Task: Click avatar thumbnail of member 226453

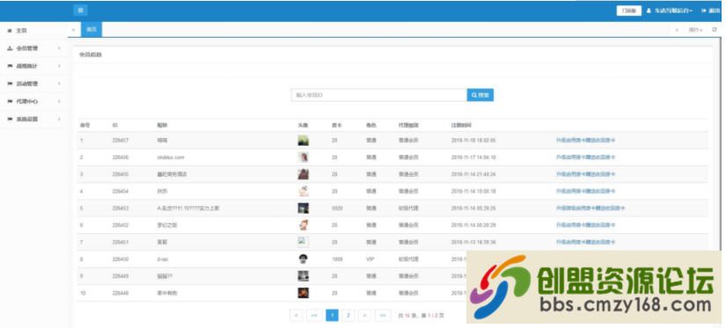Action: point(304,208)
